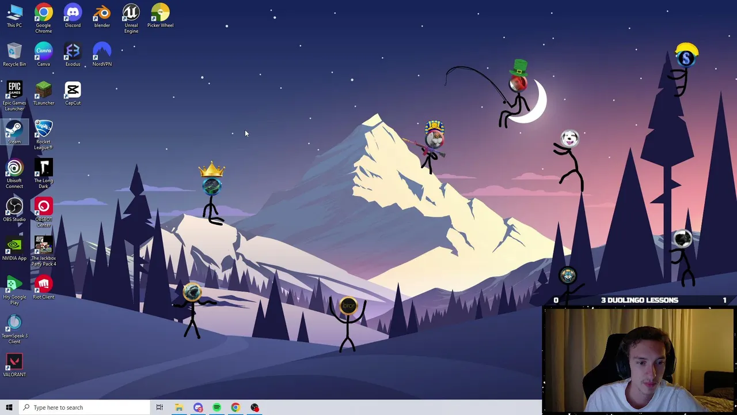Open OBS Studio from the taskbar
This screenshot has height=415, width=737.
tap(254, 408)
